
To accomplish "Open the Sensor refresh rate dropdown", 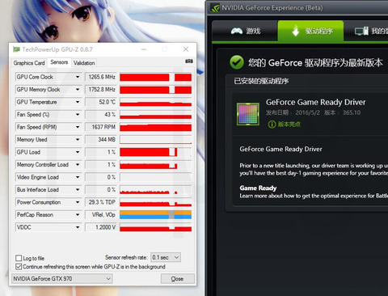I will (166, 257).
